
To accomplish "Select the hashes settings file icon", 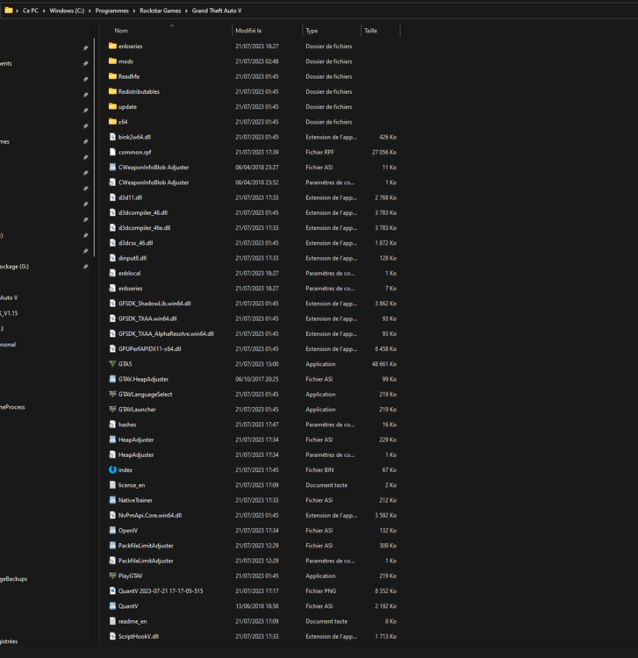I will 112,425.
